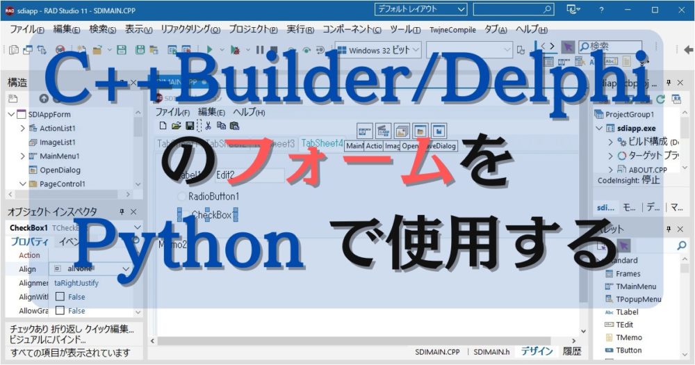Select OpenDialog in structure tree
The width and height of the screenshot is (695, 365).
(x=60, y=170)
